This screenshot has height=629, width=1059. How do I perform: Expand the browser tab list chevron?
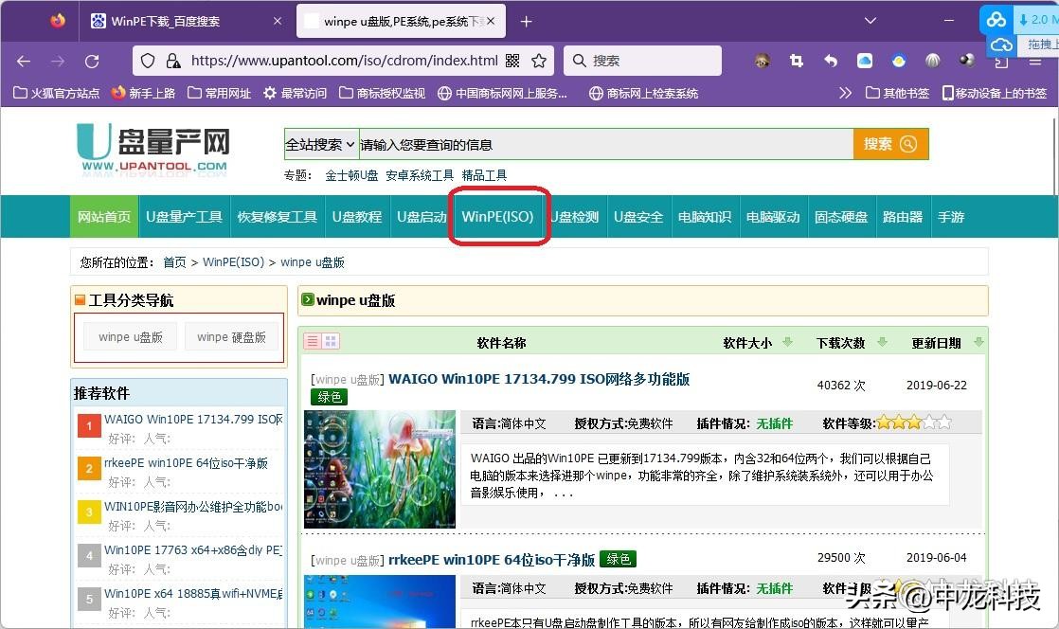[x=870, y=19]
